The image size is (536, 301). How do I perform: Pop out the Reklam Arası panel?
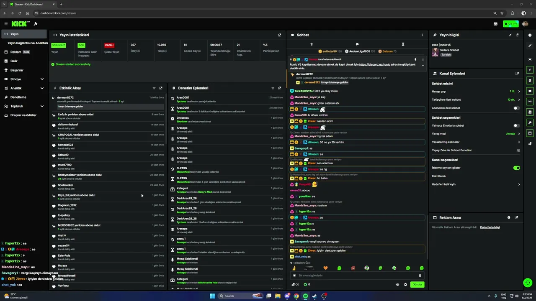516,218
